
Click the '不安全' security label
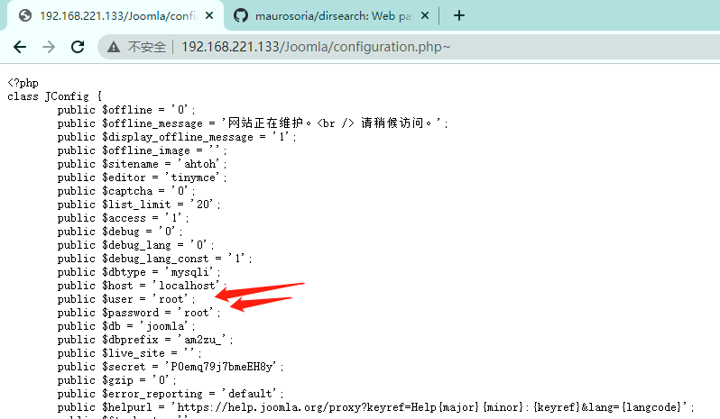pos(146,47)
